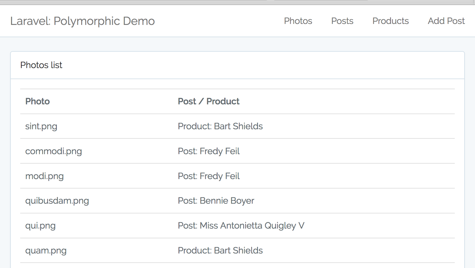
Task: Click the Photo column header
Action: (38, 101)
